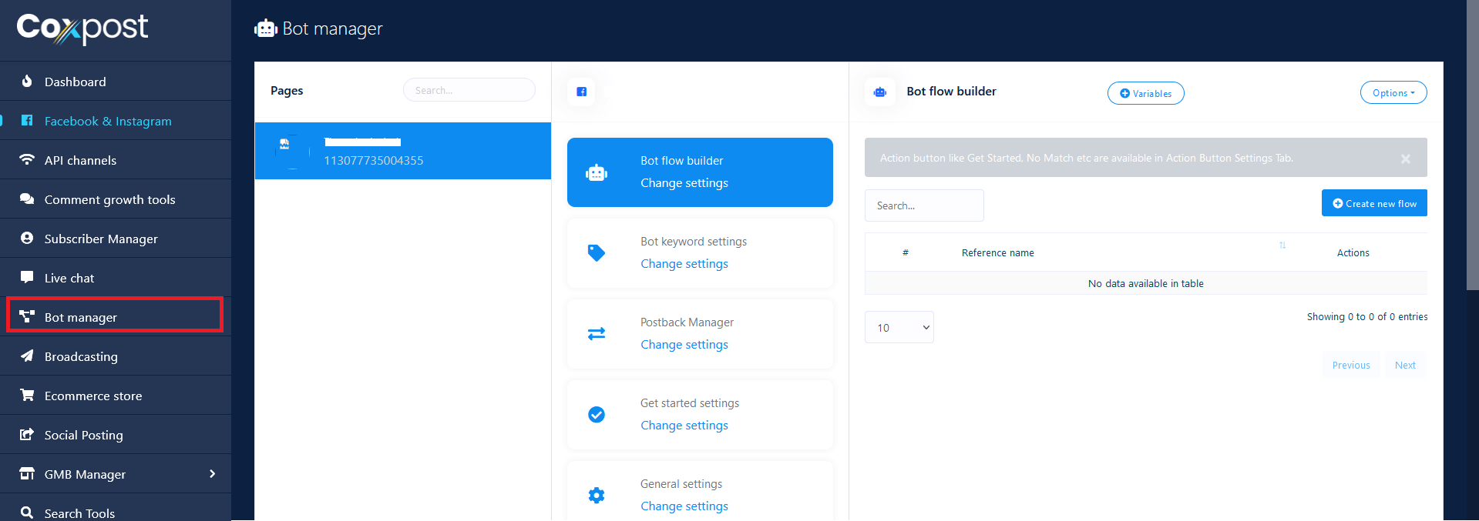Click the Pages search field
This screenshot has height=521, width=1479.
469,90
